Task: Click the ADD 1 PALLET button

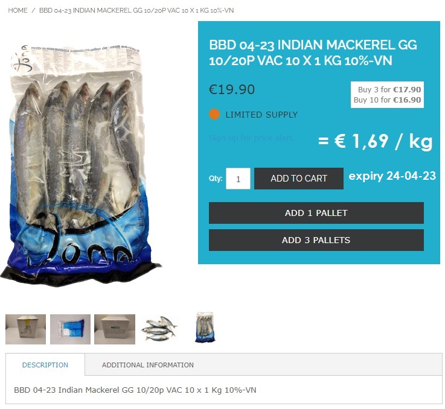Action: tap(316, 213)
